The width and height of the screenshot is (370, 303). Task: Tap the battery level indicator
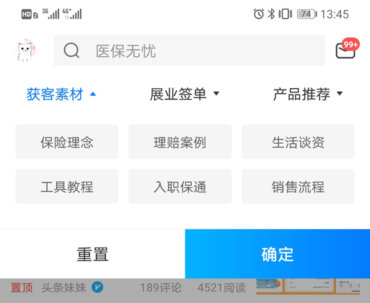tap(305, 14)
